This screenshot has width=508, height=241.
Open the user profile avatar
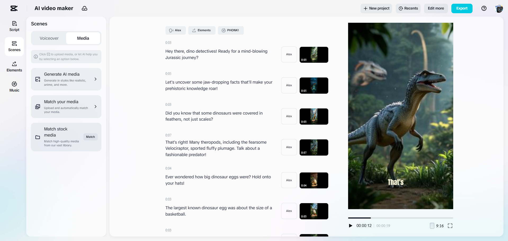499,8
